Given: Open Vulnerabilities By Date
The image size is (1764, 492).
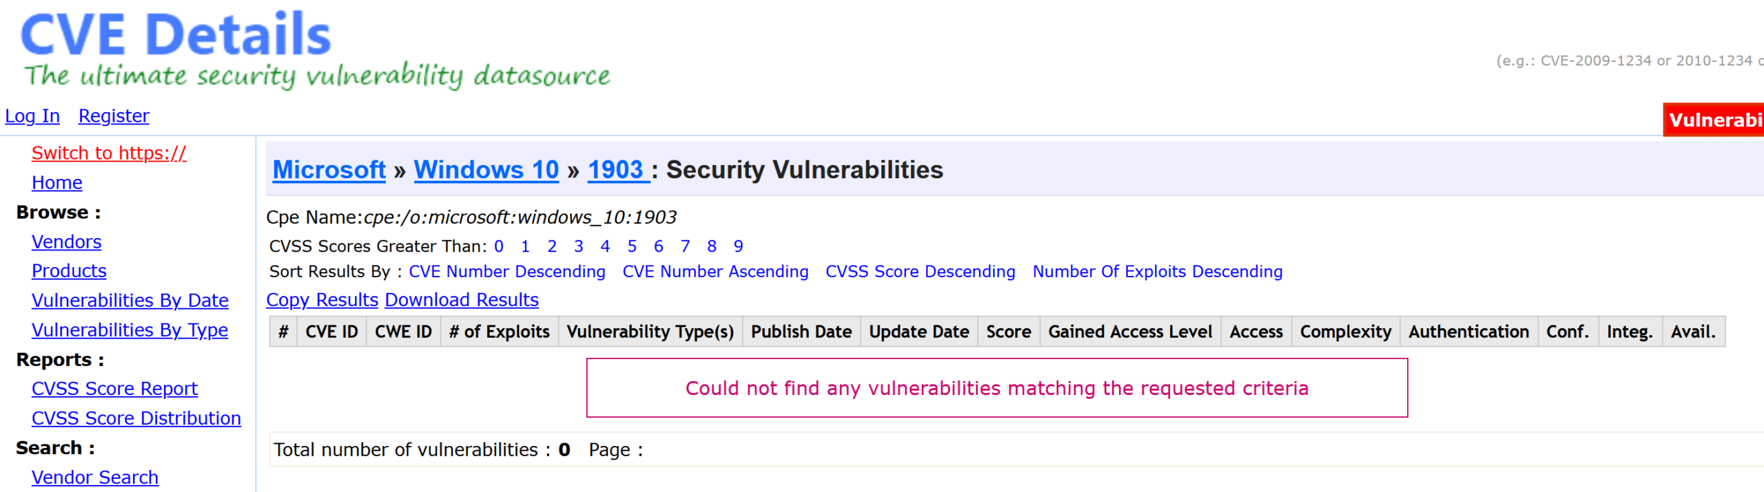Looking at the screenshot, I should [130, 300].
